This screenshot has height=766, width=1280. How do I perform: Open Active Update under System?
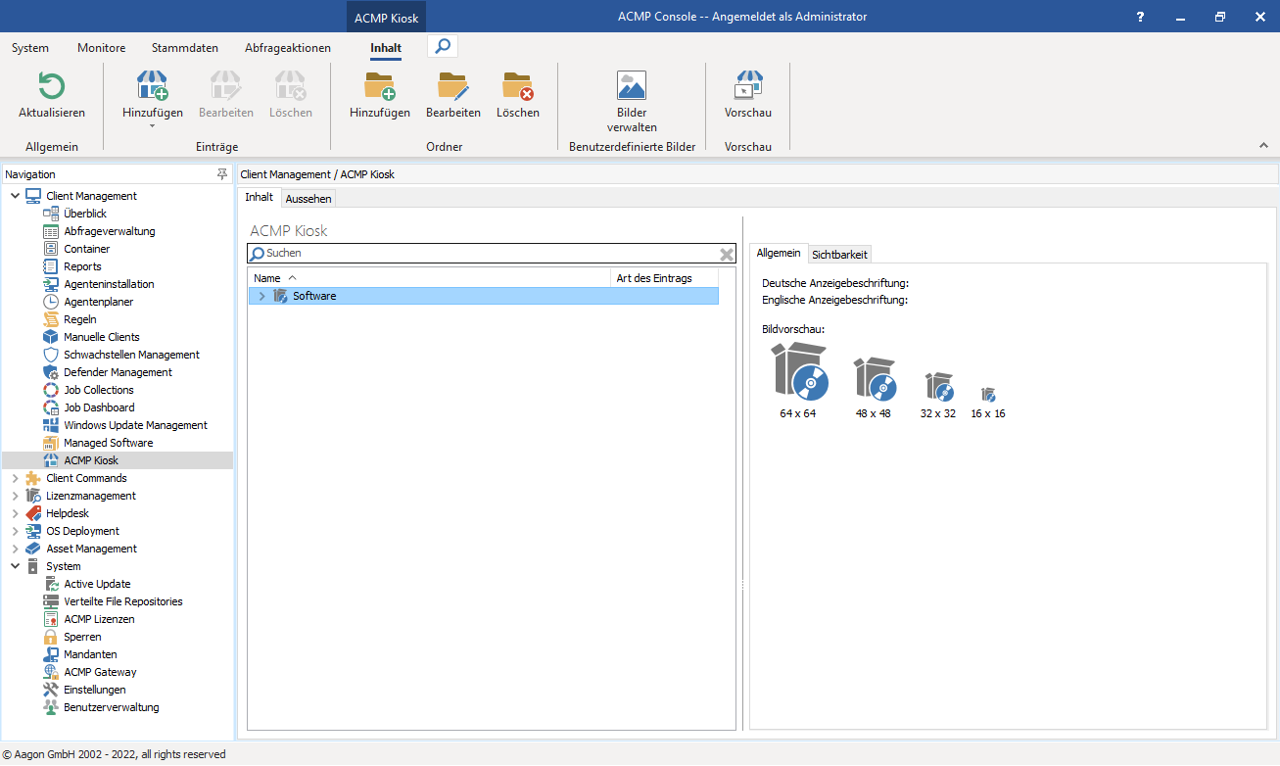(97, 584)
